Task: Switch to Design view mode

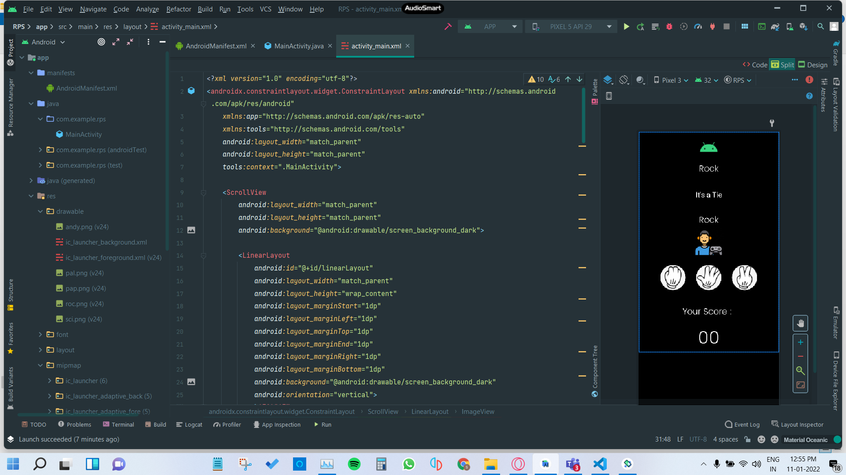Action: (x=813, y=65)
